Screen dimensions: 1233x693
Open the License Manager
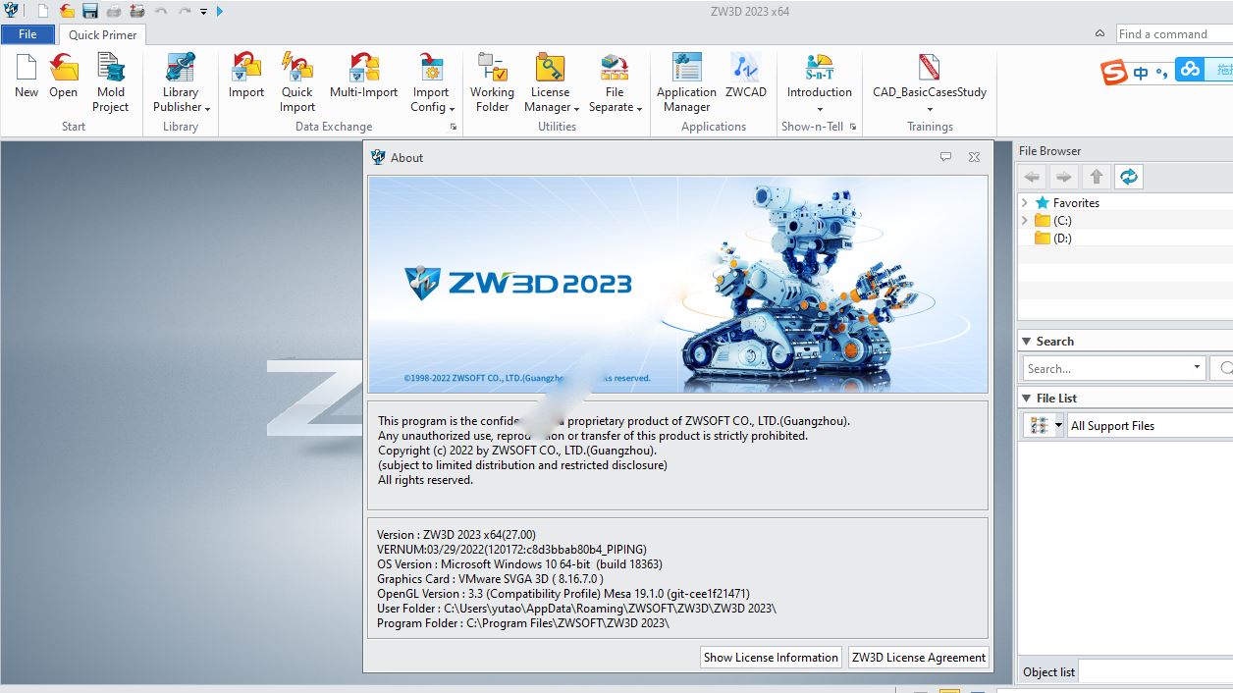click(x=551, y=83)
